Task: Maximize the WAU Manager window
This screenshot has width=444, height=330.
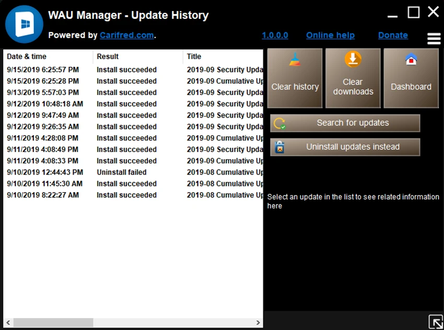Action: 413,13
